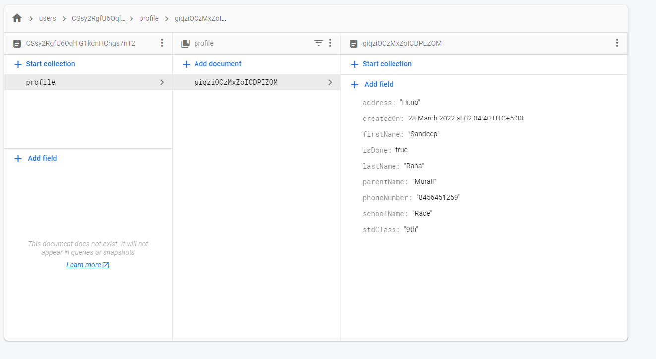This screenshot has height=359, width=656.
Task: Open filter icon in profile collection header
Action: pyautogui.click(x=319, y=43)
